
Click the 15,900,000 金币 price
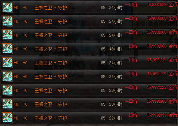pos(162,18)
